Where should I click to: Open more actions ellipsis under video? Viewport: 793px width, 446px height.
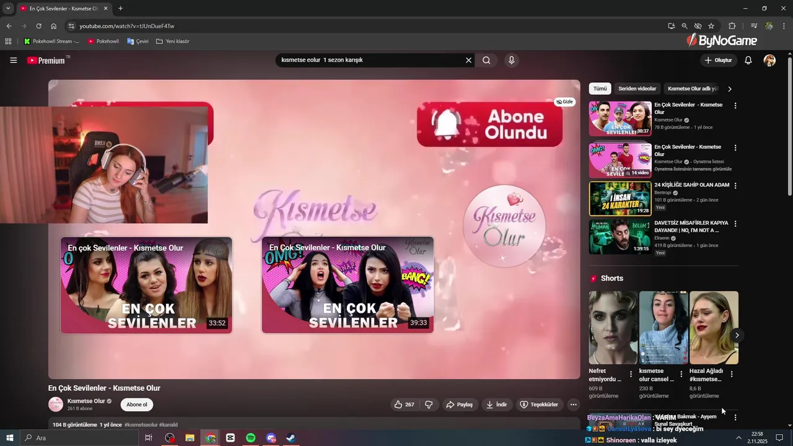pos(573,404)
